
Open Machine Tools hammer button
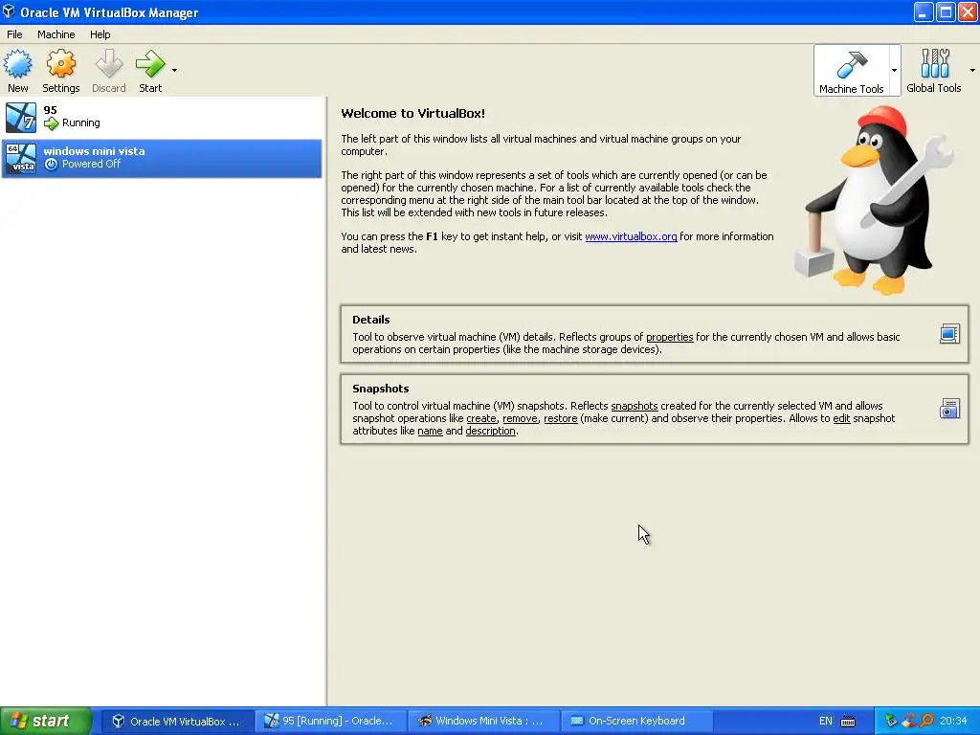(851, 70)
